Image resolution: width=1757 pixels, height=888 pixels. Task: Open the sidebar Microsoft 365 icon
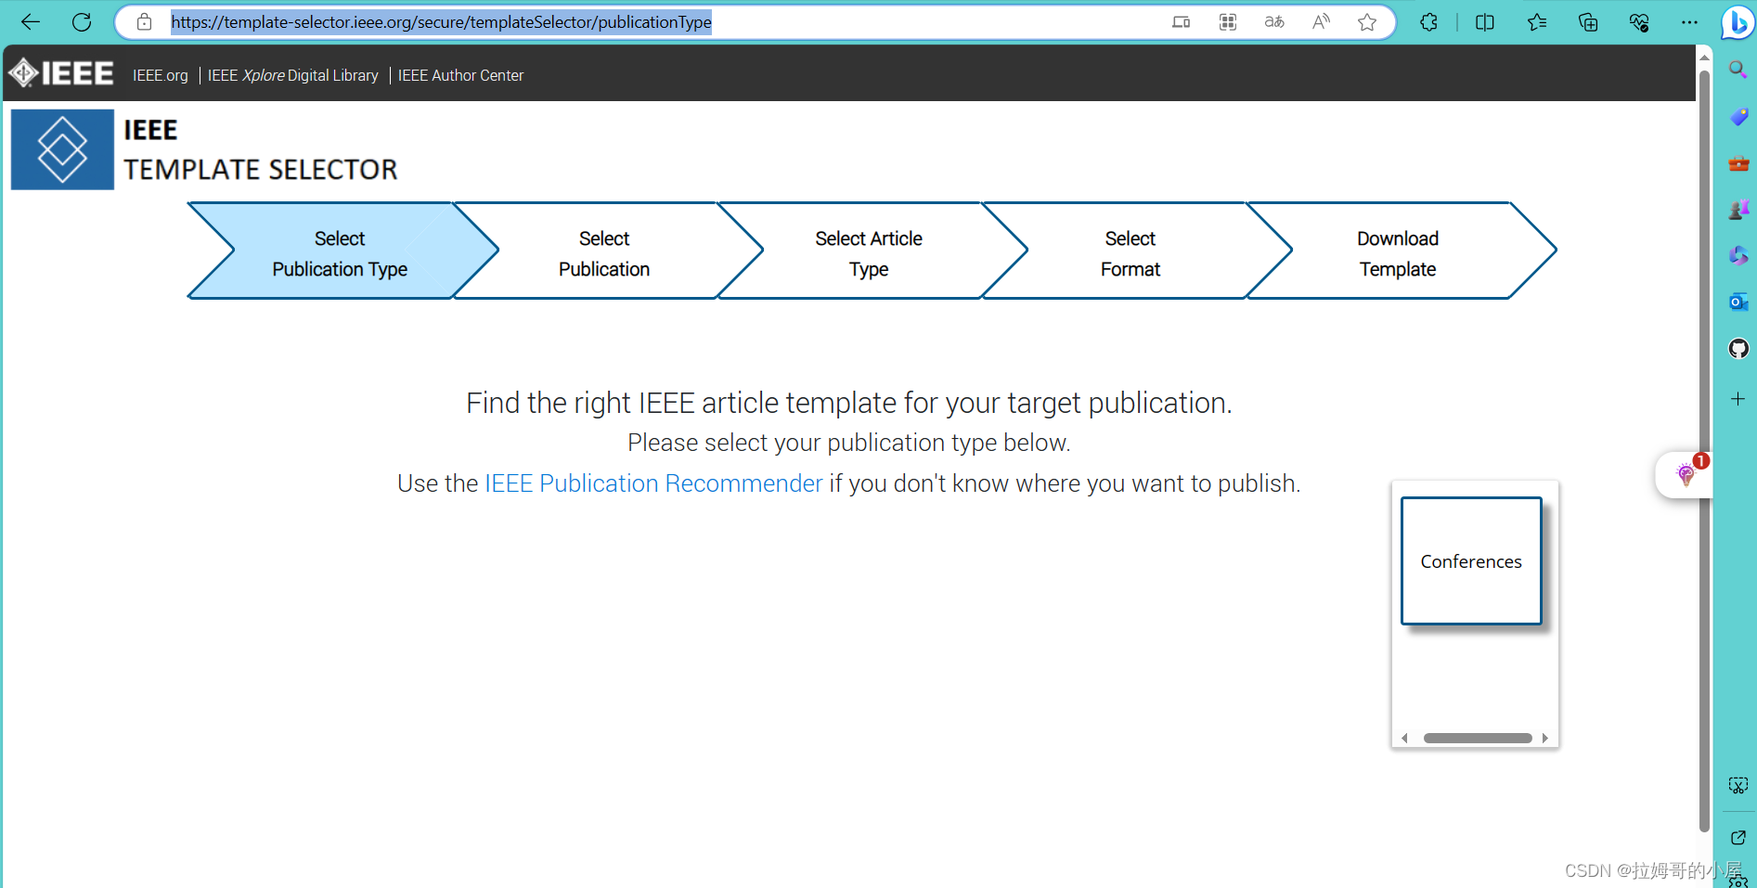click(1738, 255)
